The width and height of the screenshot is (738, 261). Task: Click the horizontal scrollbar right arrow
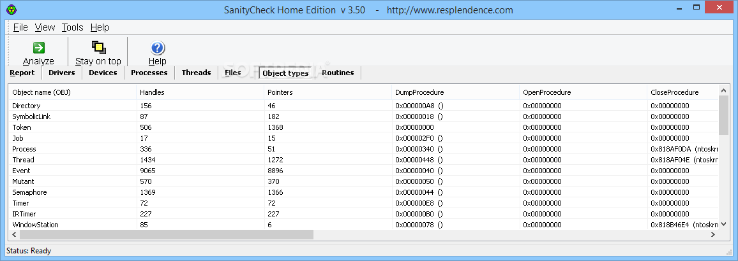714,234
